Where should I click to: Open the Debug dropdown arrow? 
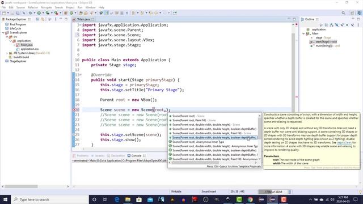[x=35, y=13]
